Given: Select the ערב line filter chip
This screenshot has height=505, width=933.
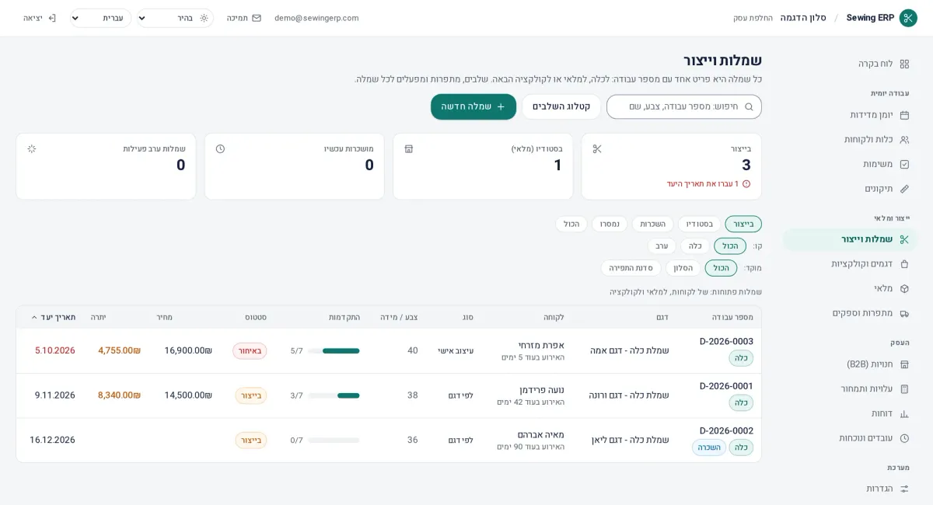Looking at the screenshot, I should [662, 246].
